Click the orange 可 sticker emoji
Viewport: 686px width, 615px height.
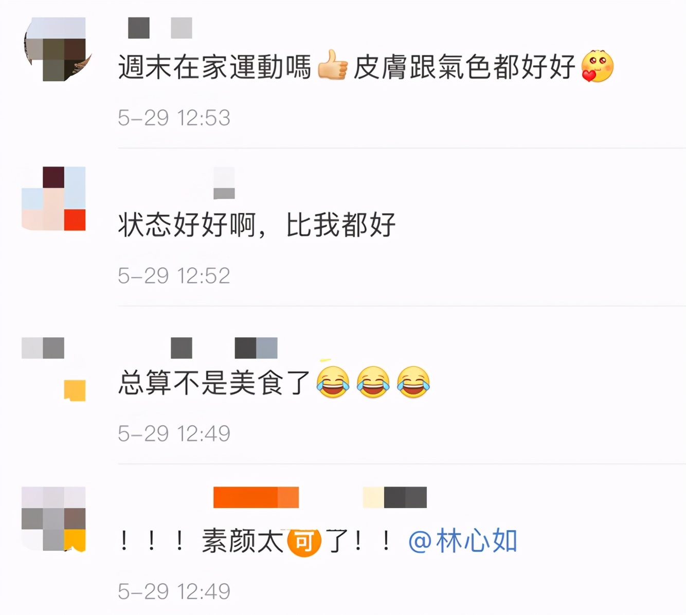click(x=304, y=541)
